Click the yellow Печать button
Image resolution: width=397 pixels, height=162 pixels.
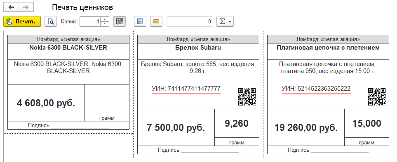[x=22, y=22]
